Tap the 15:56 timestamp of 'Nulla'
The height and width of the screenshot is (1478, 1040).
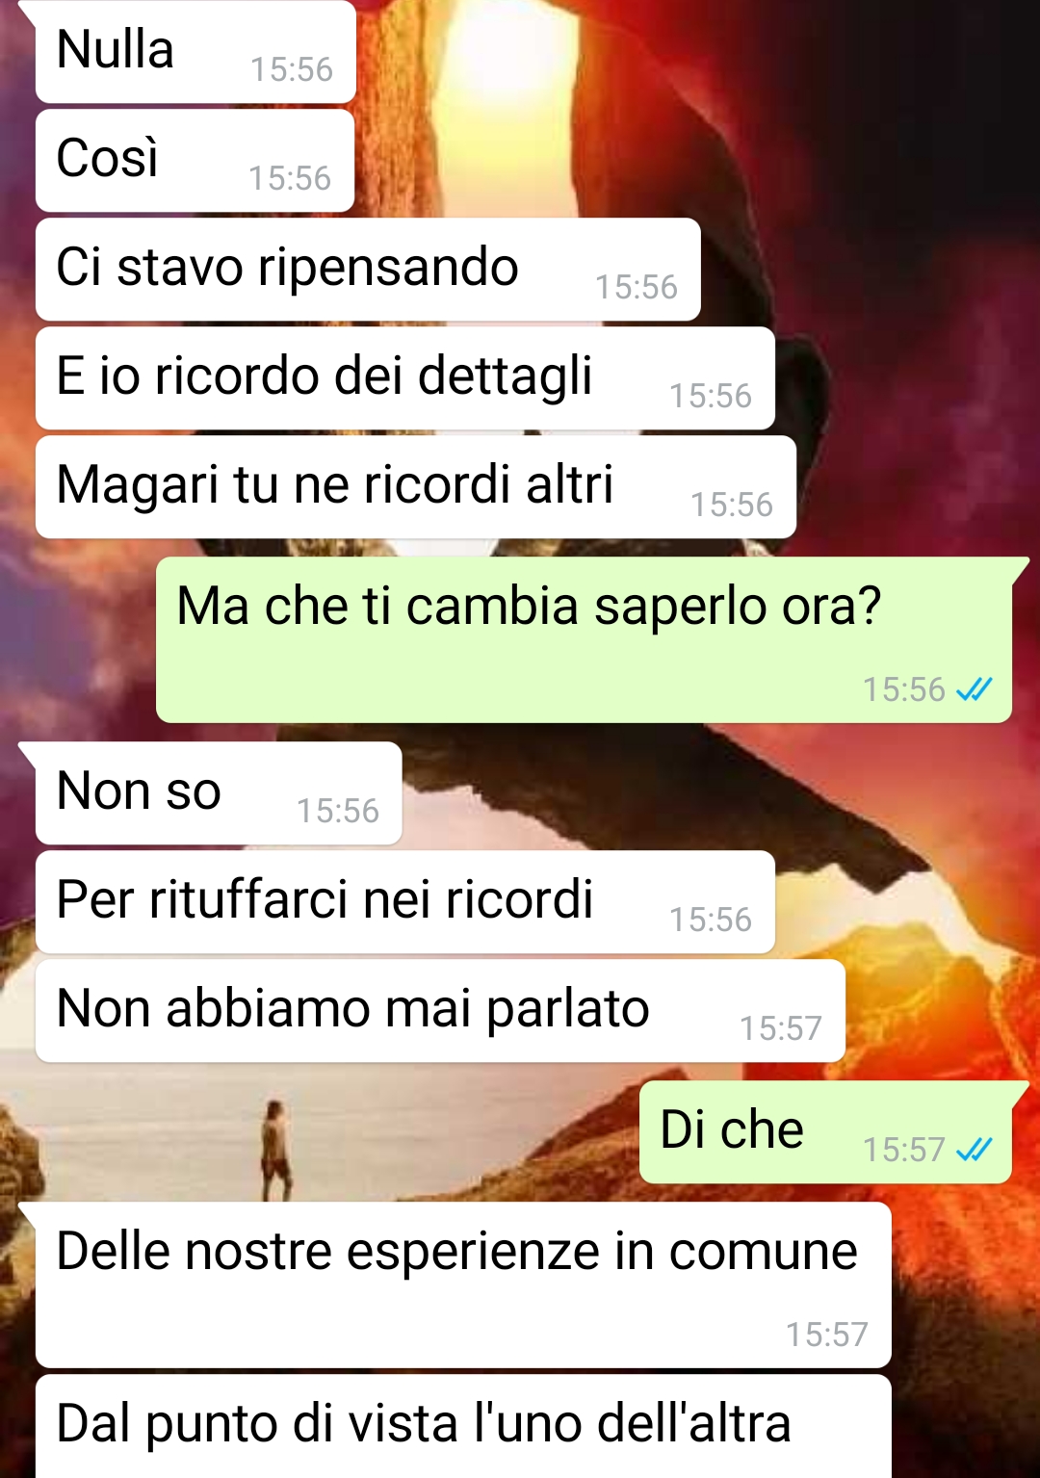point(292,69)
